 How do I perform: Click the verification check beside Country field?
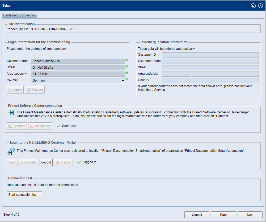pos(127,79)
